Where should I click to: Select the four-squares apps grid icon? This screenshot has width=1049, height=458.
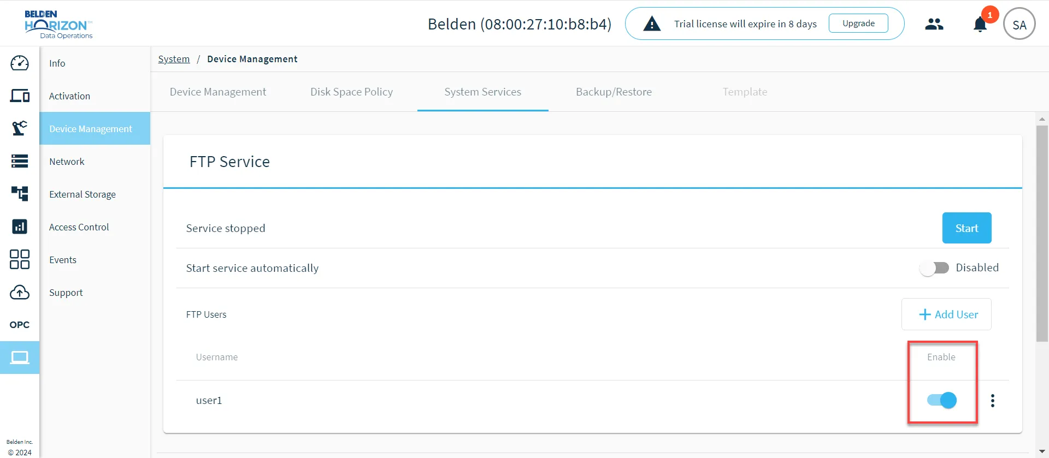(20, 259)
